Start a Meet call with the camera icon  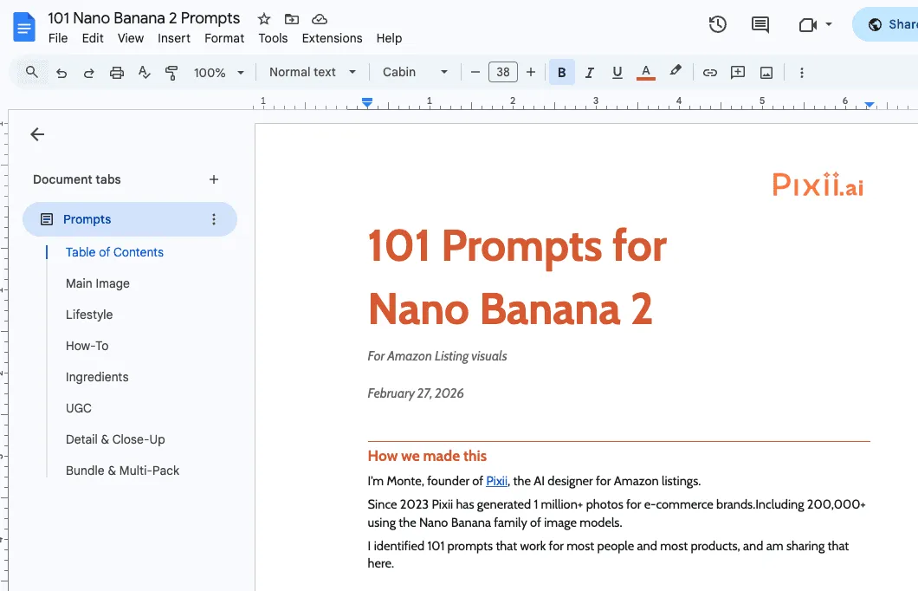[x=809, y=25]
